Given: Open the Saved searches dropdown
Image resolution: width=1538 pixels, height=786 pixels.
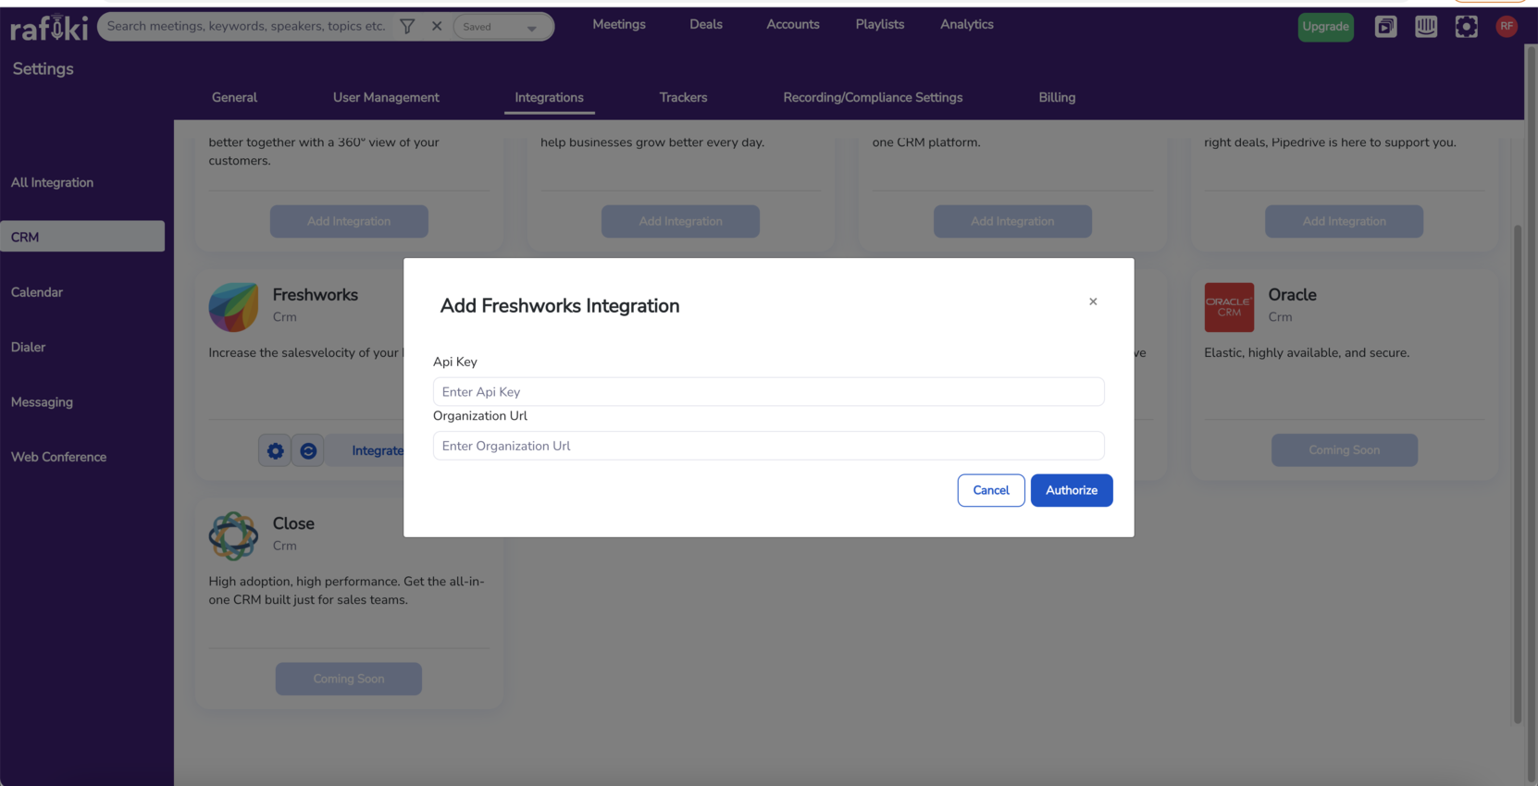Looking at the screenshot, I should pos(502,27).
